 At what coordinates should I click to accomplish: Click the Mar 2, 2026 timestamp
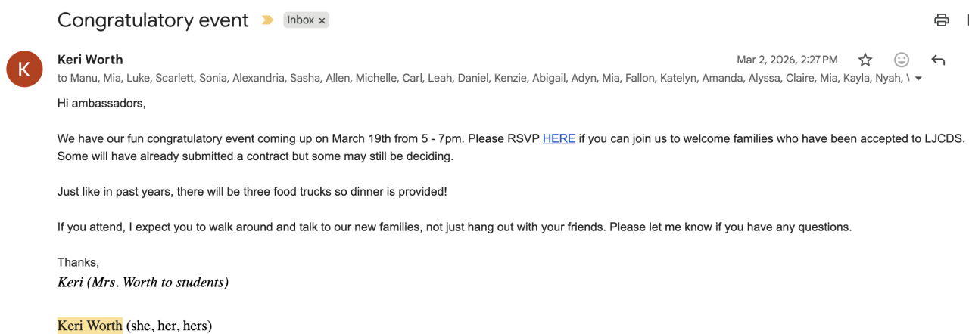(787, 60)
